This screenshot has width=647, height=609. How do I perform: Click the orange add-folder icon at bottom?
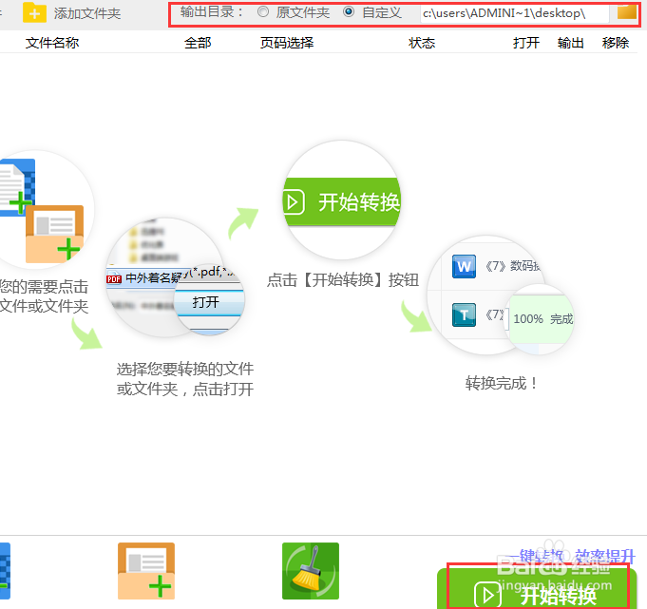(146, 571)
